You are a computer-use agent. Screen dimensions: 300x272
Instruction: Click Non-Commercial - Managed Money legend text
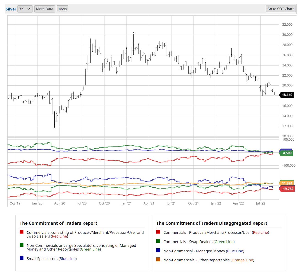(x=204, y=251)
